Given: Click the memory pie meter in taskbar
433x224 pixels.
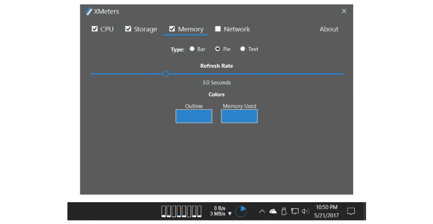Looking at the screenshot, I should point(241,211).
